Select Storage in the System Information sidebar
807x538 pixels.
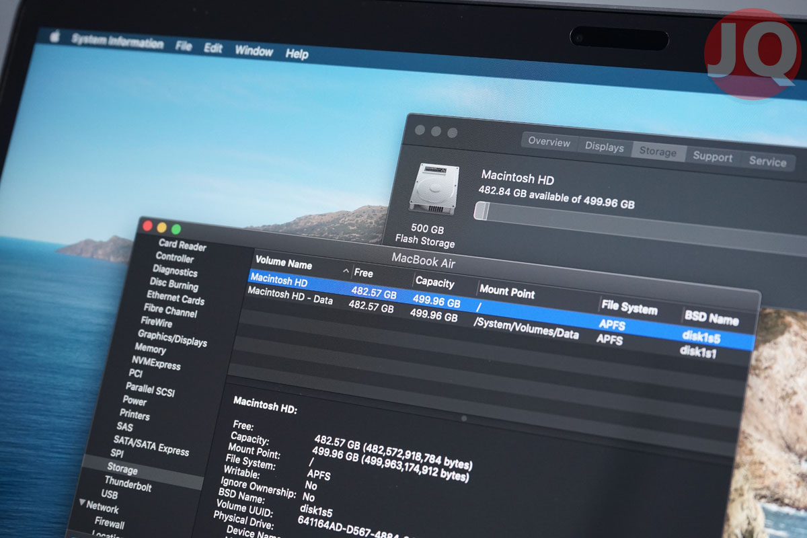click(x=122, y=469)
